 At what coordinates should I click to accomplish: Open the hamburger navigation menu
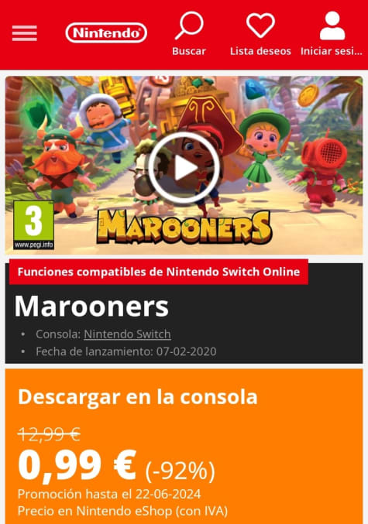coord(25,33)
